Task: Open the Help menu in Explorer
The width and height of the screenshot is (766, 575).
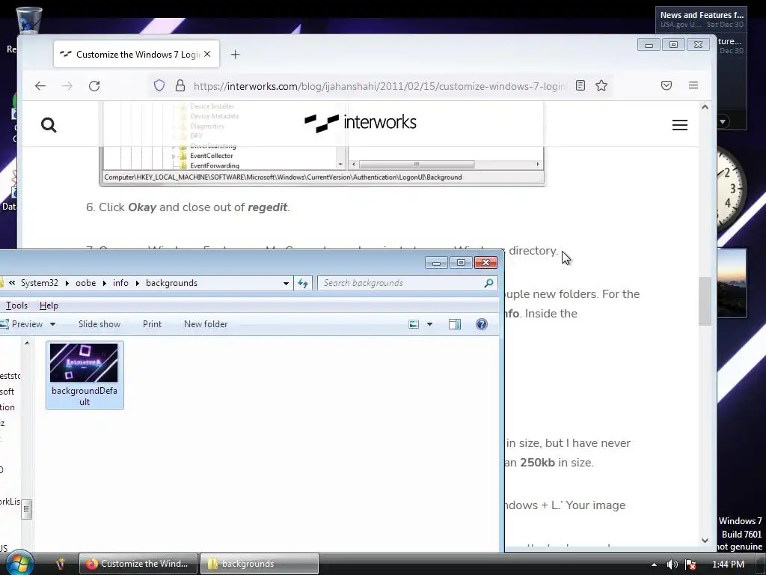Action: click(49, 305)
